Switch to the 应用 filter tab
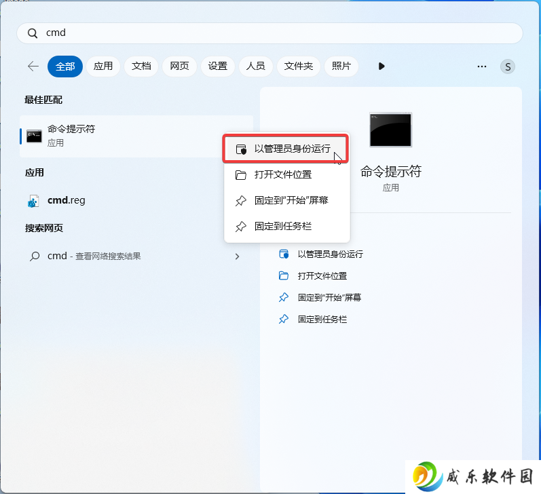541x494 pixels. 103,66
